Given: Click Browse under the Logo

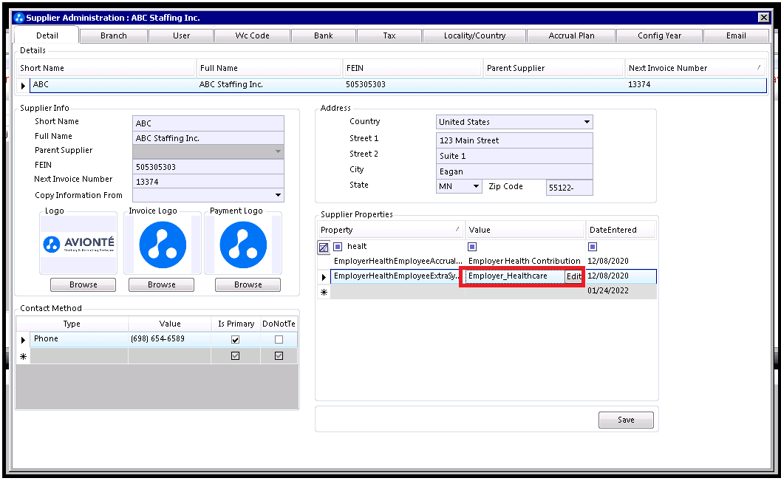Looking at the screenshot, I should point(83,284).
